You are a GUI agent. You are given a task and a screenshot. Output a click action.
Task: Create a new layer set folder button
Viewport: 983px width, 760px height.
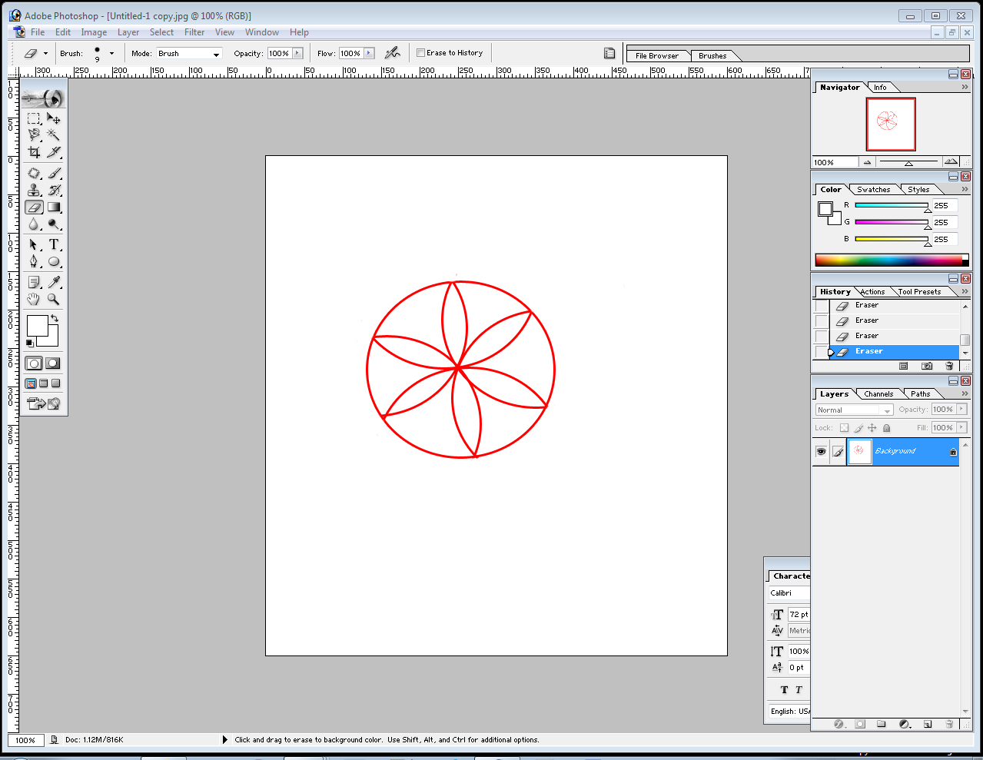tap(882, 724)
